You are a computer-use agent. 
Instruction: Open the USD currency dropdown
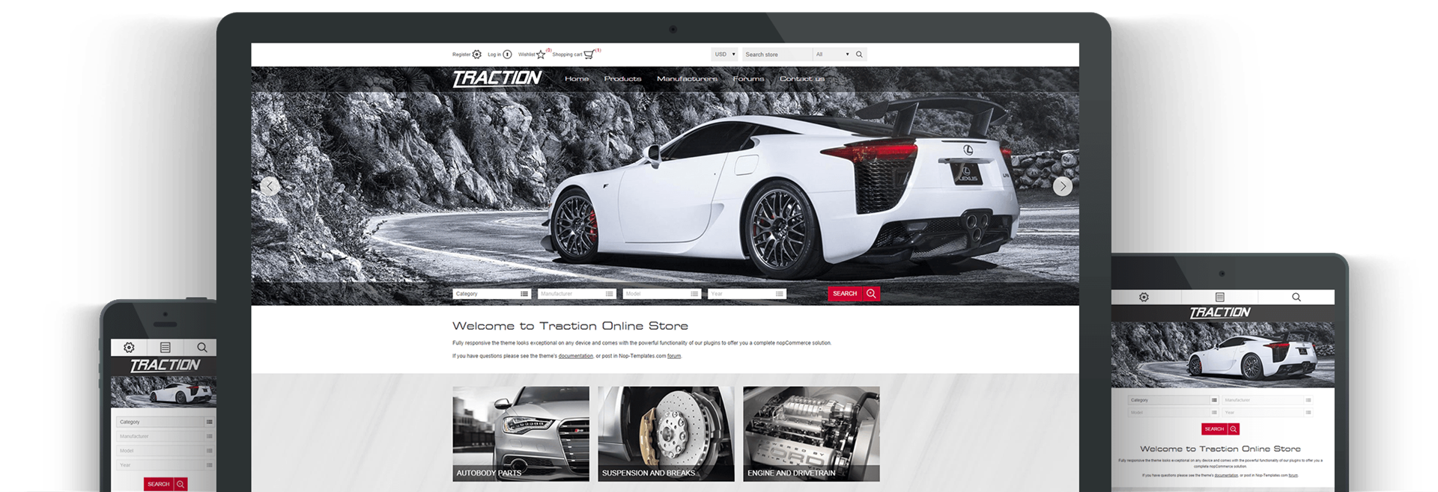tap(724, 54)
